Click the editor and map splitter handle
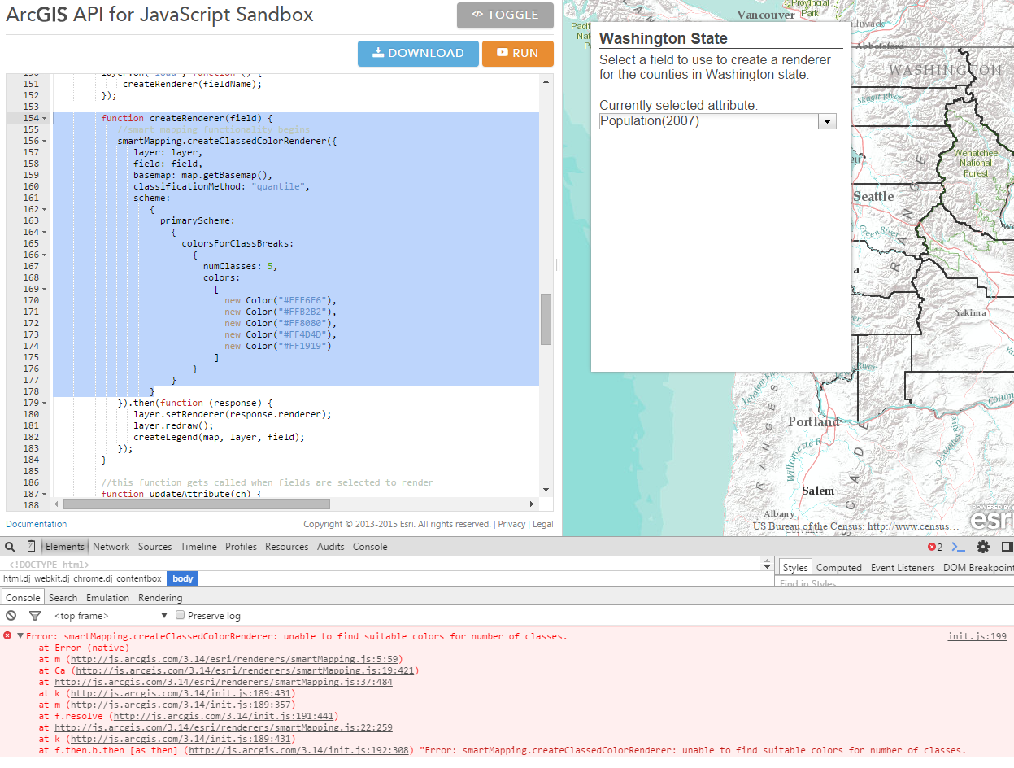This screenshot has height=768, width=1014. point(558,264)
